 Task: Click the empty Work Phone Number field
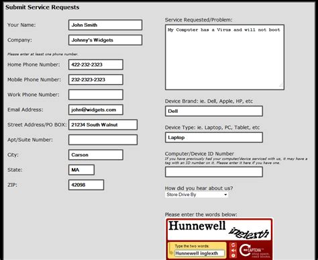pos(96,95)
